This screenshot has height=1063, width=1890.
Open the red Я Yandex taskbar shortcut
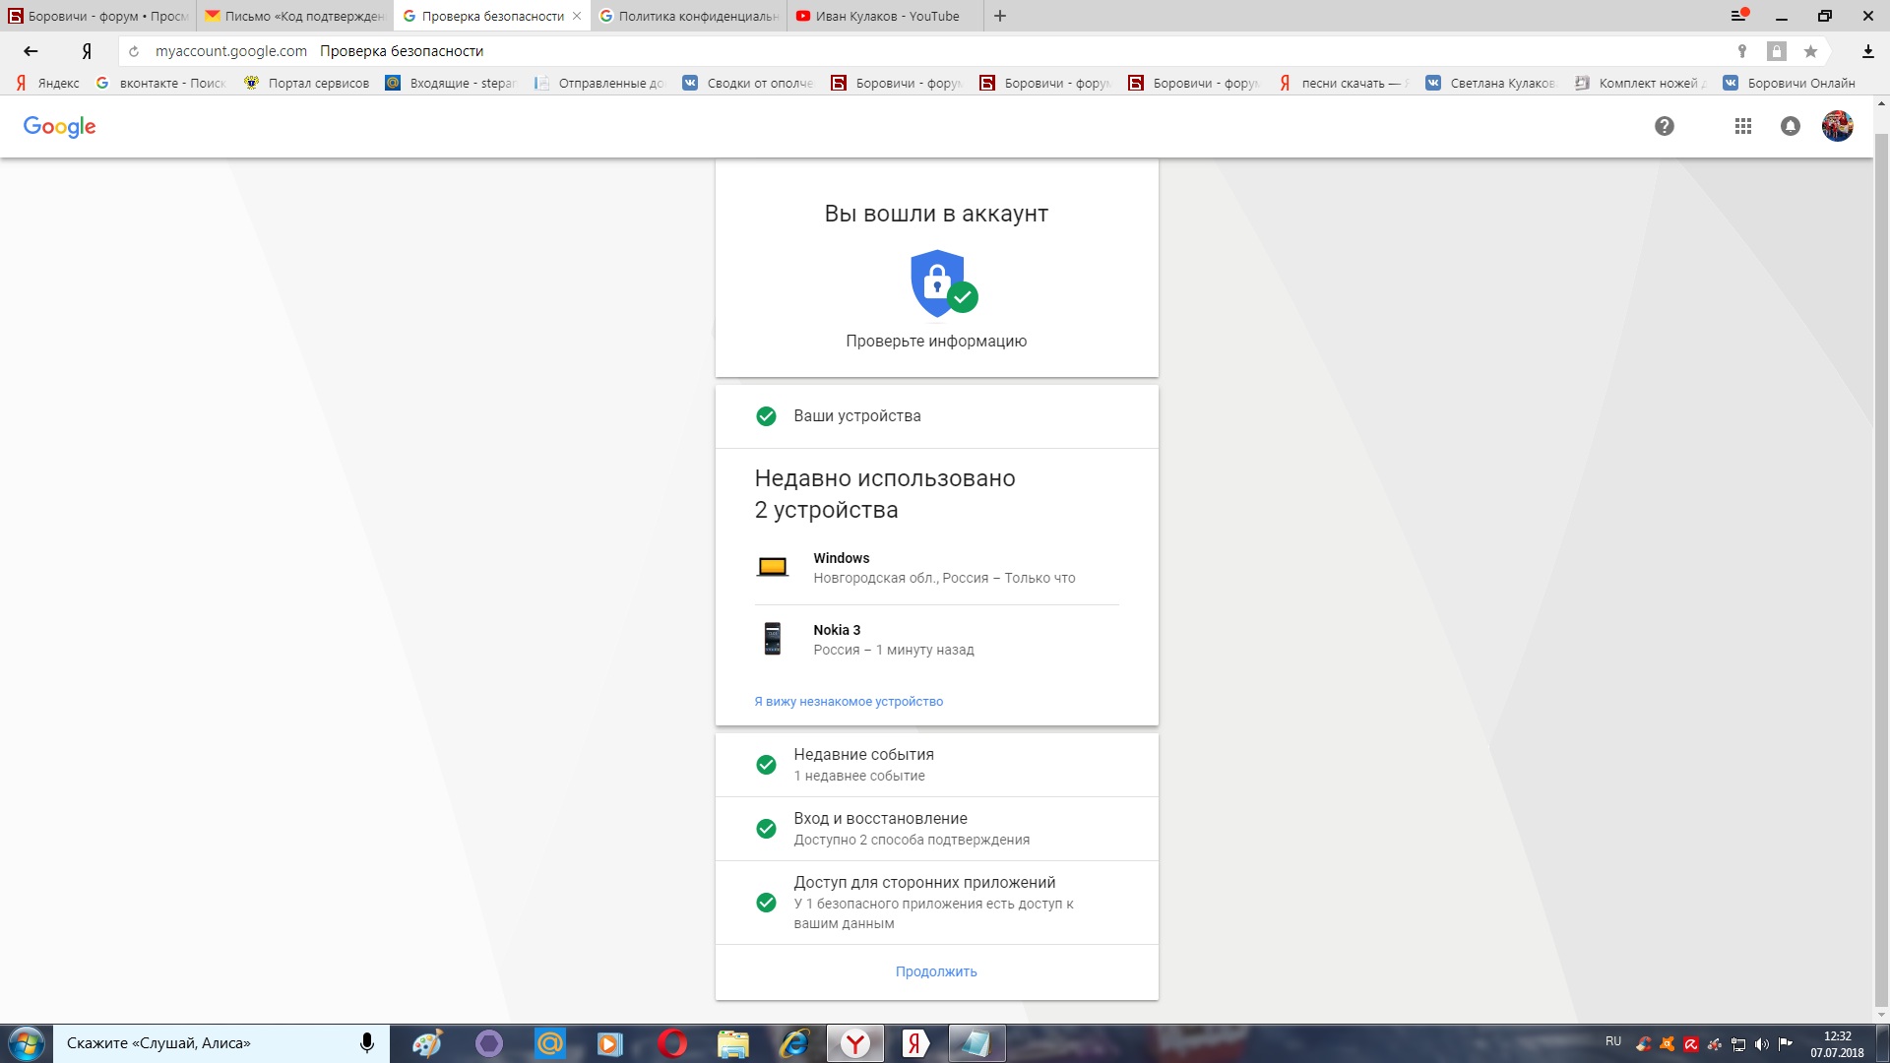[915, 1043]
